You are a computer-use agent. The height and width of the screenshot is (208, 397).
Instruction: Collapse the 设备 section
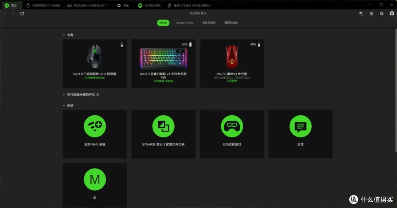(64, 35)
